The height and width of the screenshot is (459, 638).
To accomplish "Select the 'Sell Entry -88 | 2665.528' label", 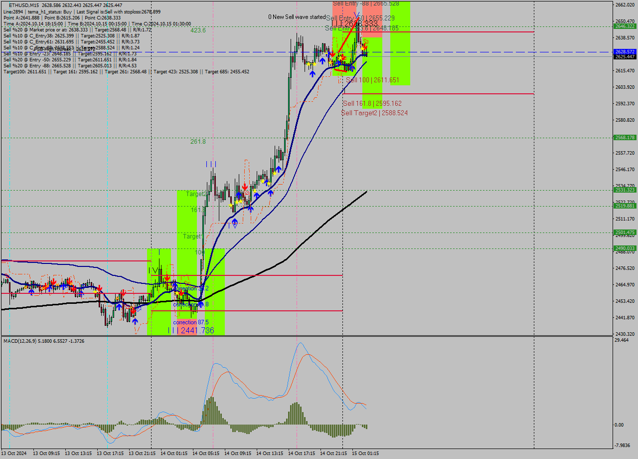I will (x=366, y=3).
